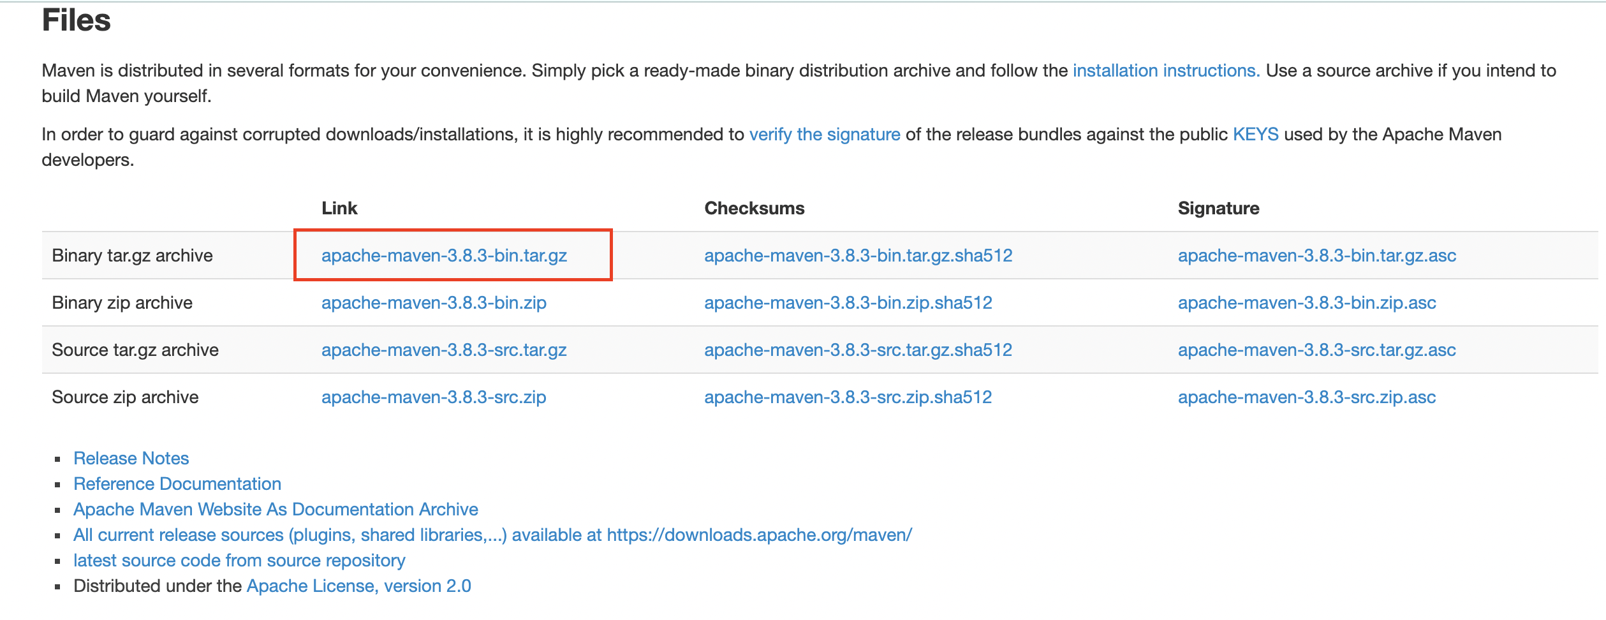The height and width of the screenshot is (620, 1606).
Task: Download apache-maven-3.8.3-bin.zip file
Action: coord(434,303)
